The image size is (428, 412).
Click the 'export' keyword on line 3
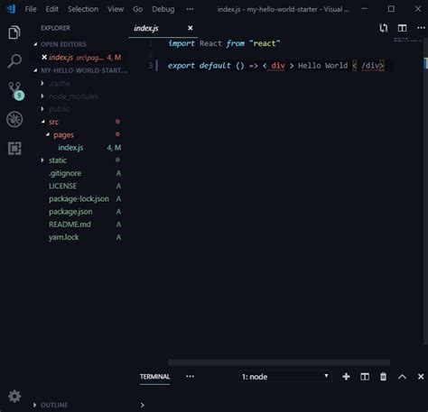(x=181, y=66)
